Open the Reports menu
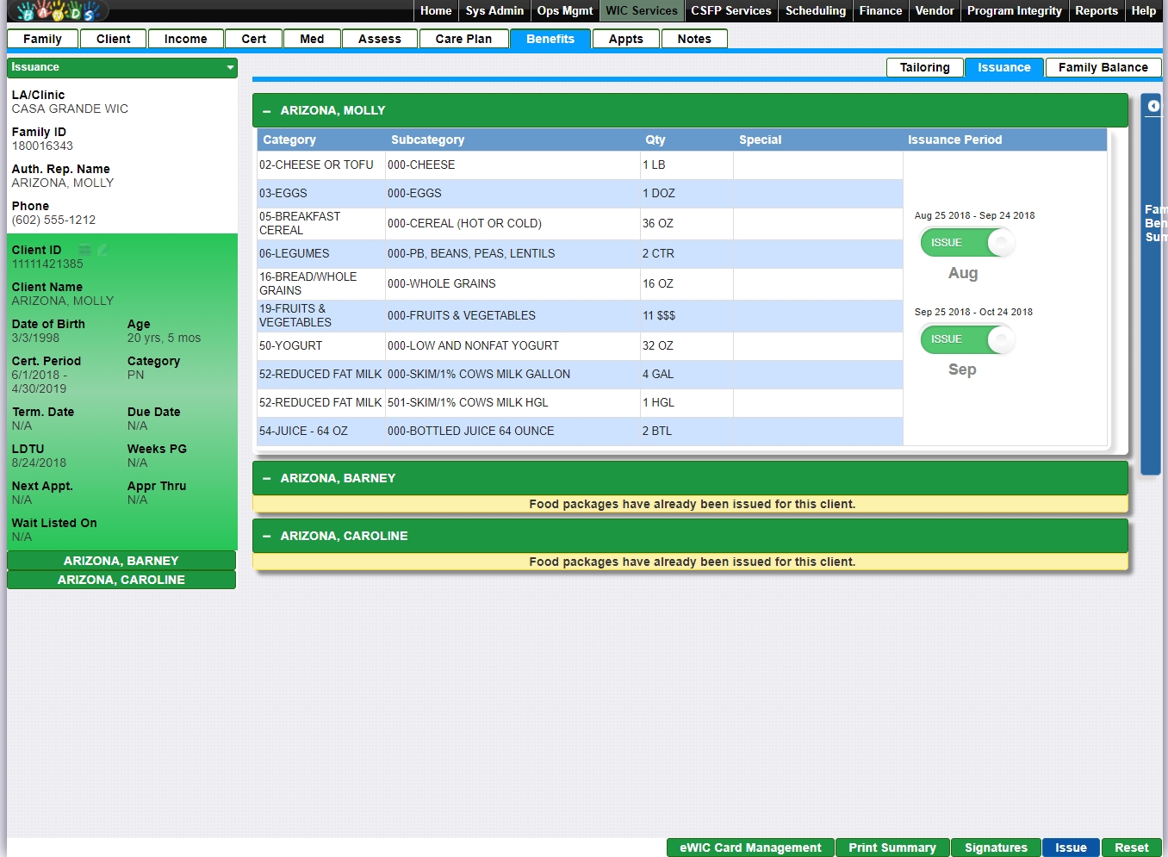This screenshot has width=1168, height=857. [x=1096, y=11]
